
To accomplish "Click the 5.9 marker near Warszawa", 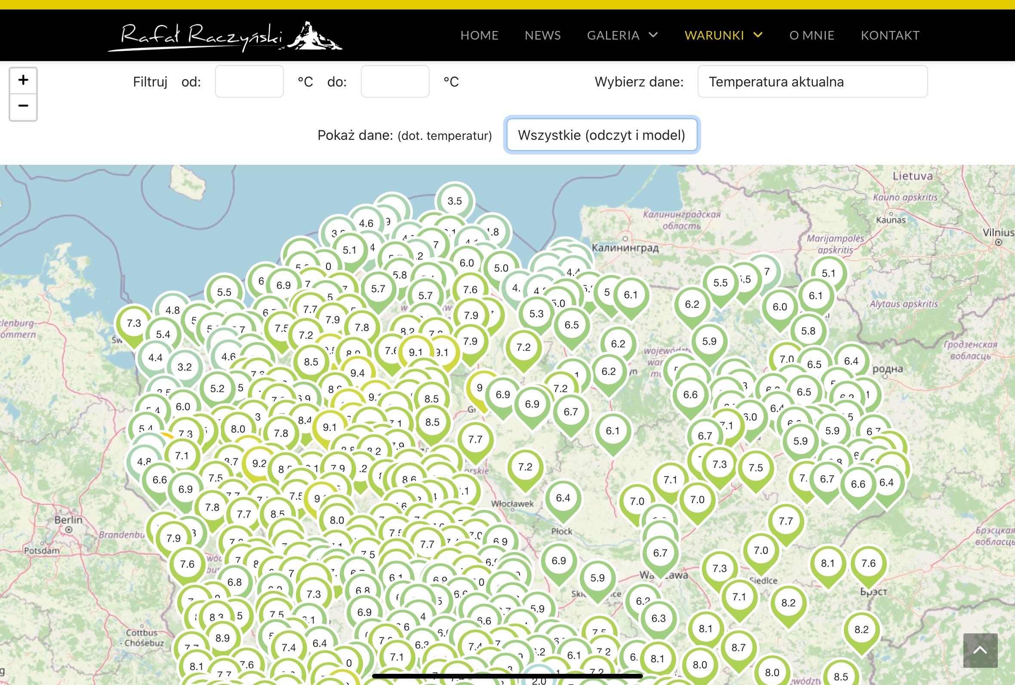I will (597, 578).
